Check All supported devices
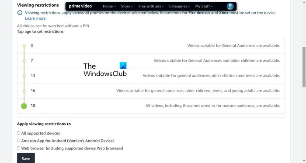Image resolution: width=306 pixels, height=163 pixels. [18, 133]
